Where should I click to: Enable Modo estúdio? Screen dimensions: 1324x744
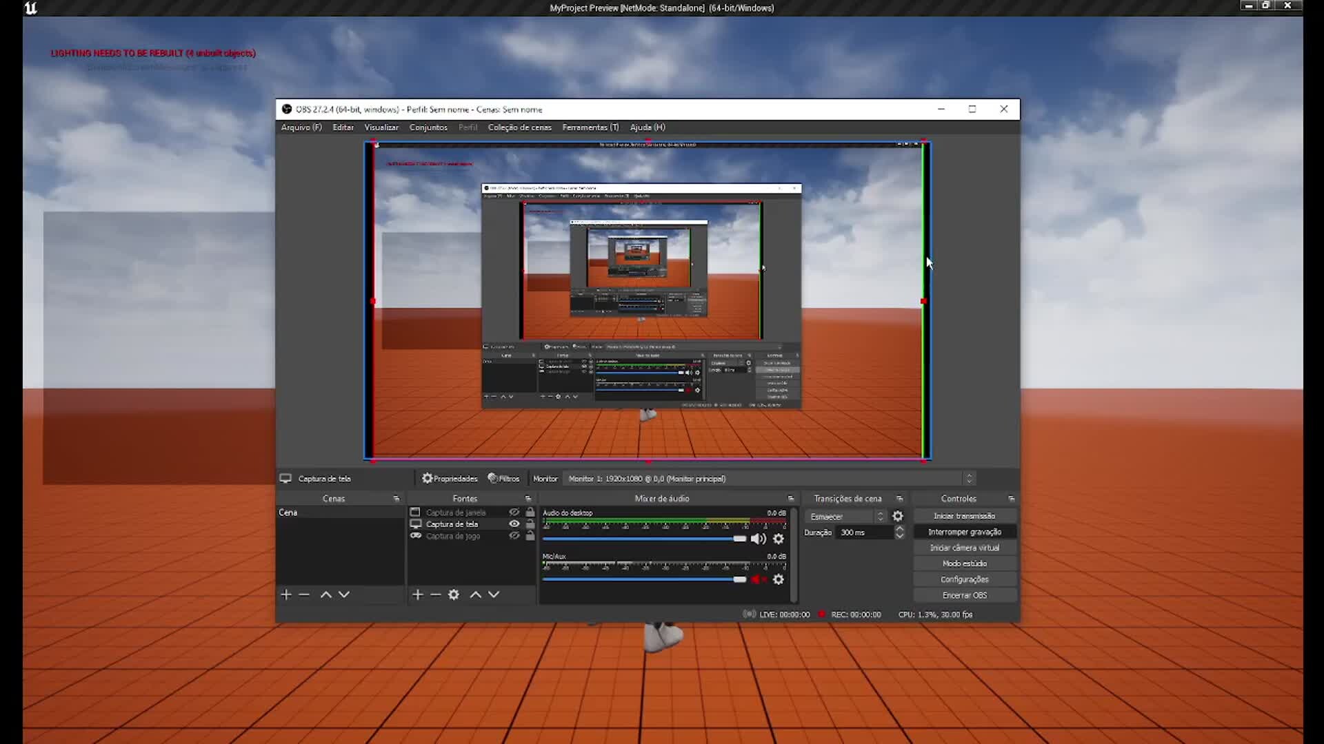coord(965,563)
